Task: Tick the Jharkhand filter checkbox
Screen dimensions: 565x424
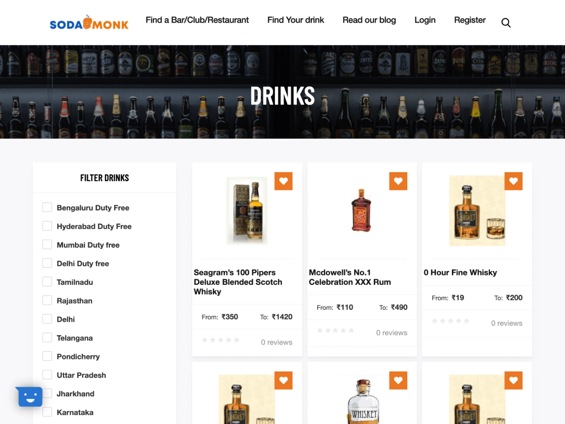Action: coord(47,393)
